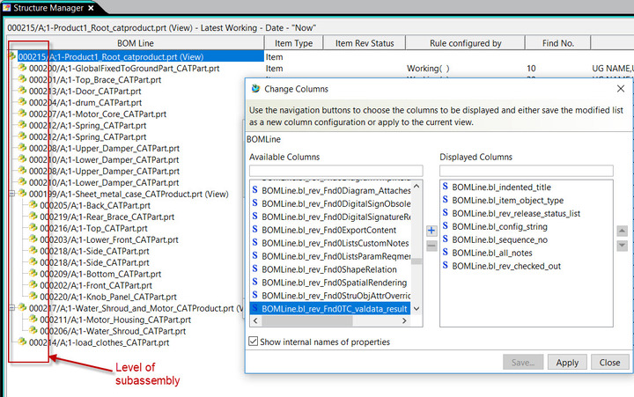
Task: Click icon of 000211 Motor_Housing row
Action: [33, 319]
